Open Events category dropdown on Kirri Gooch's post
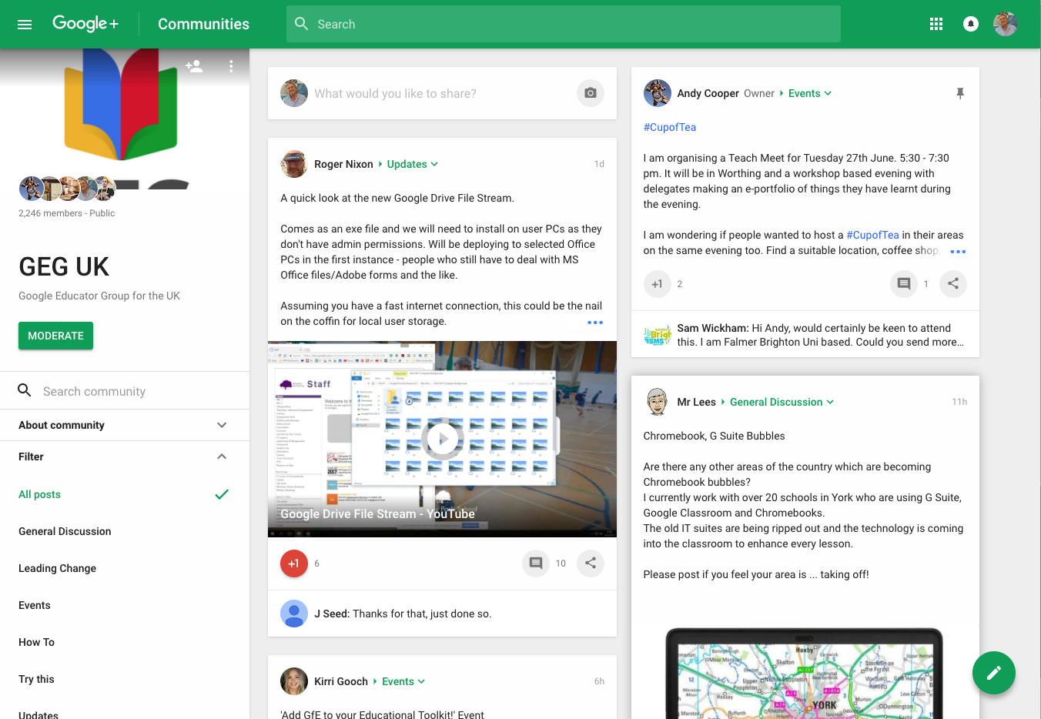Image resolution: width=1041 pixels, height=719 pixels. (403, 681)
